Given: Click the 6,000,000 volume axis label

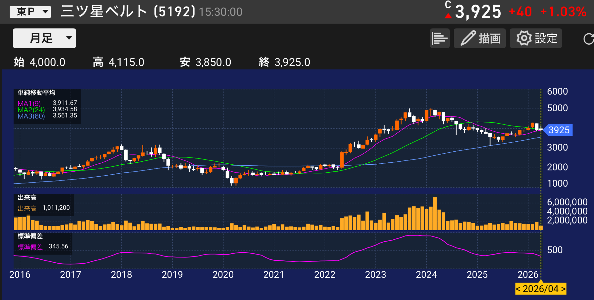Looking at the screenshot, I should point(567,202).
